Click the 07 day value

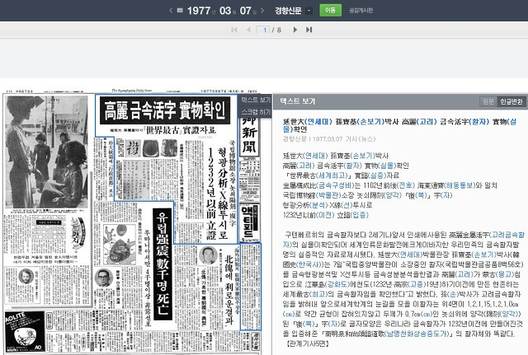pos(246,11)
